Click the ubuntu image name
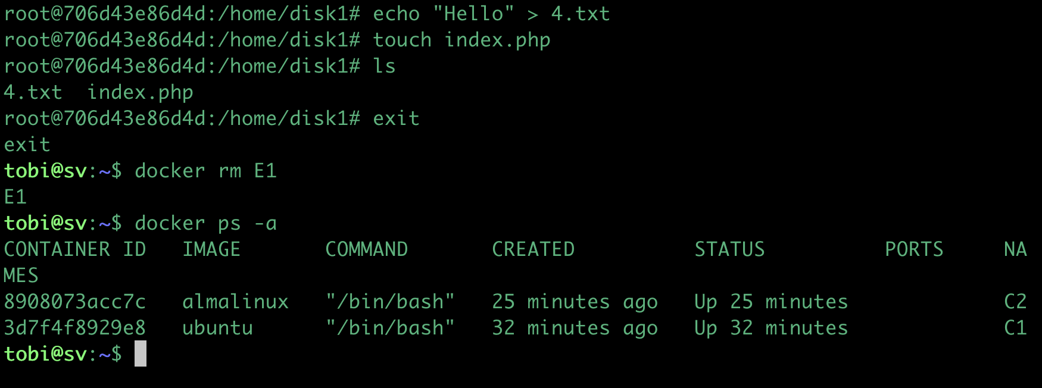This screenshot has height=388, width=1042. pyautogui.click(x=217, y=328)
